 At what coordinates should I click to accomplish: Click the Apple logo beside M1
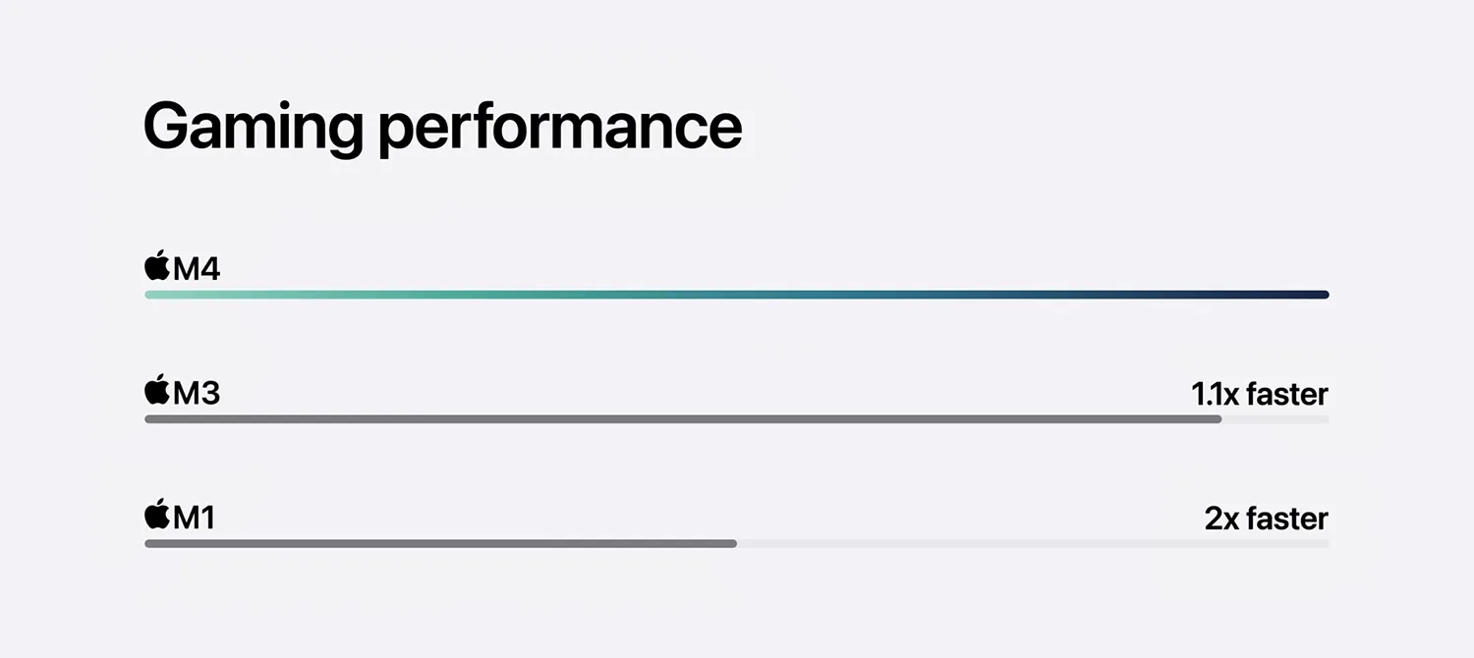point(157,515)
